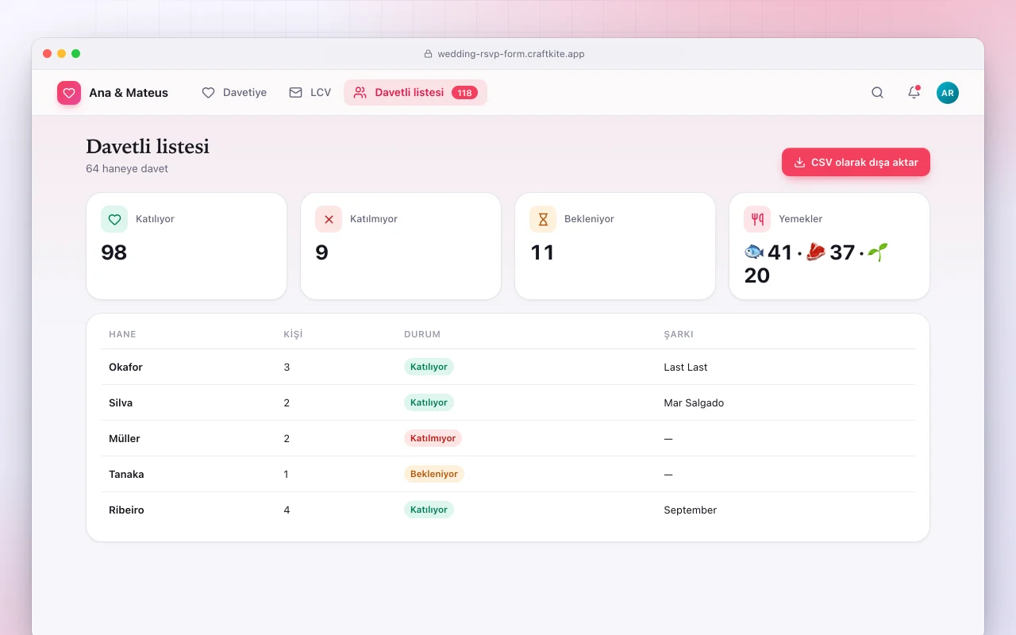Image resolution: width=1016 pixels, height=635 pixels.
Task: Switch to the Davetiye tab
Action: 234,93
